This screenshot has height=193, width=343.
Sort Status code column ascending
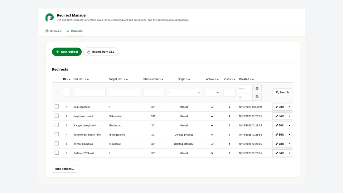[x=162, y=79]
